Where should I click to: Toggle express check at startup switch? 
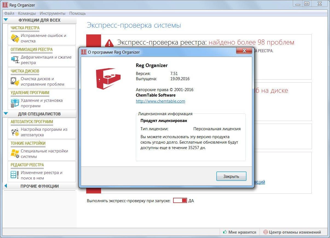[x=180, y=201]
